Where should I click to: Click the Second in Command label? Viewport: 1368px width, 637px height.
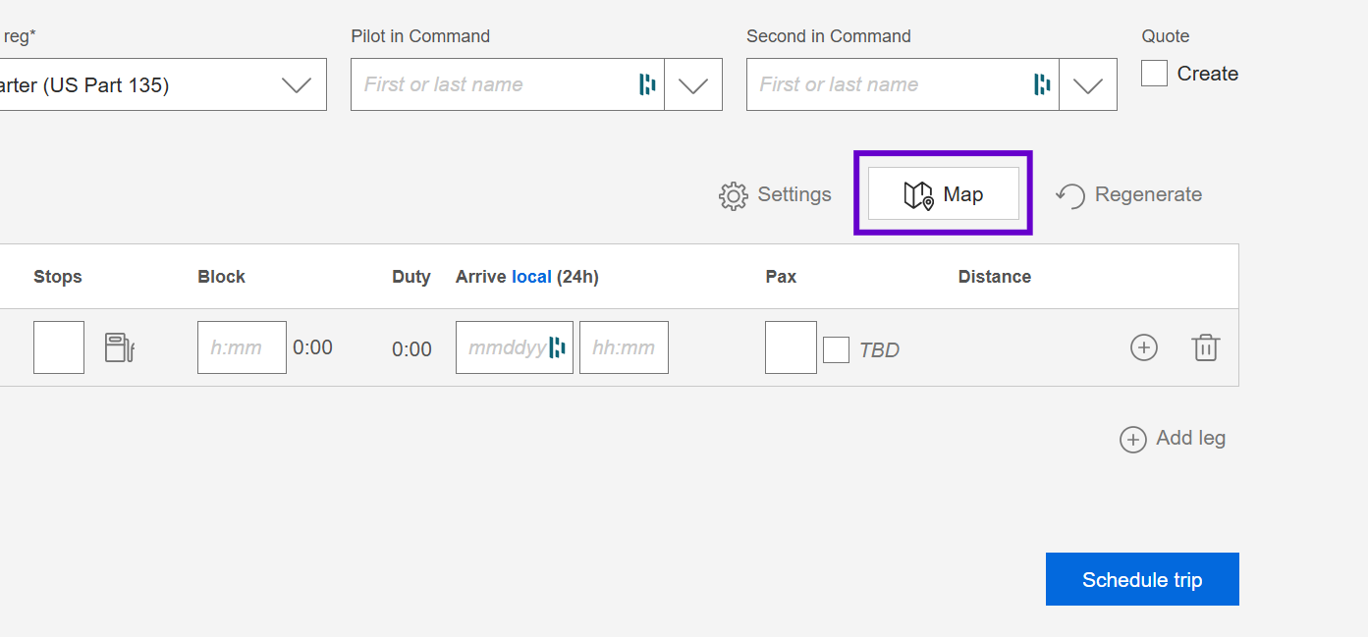(x=829, y=36)
